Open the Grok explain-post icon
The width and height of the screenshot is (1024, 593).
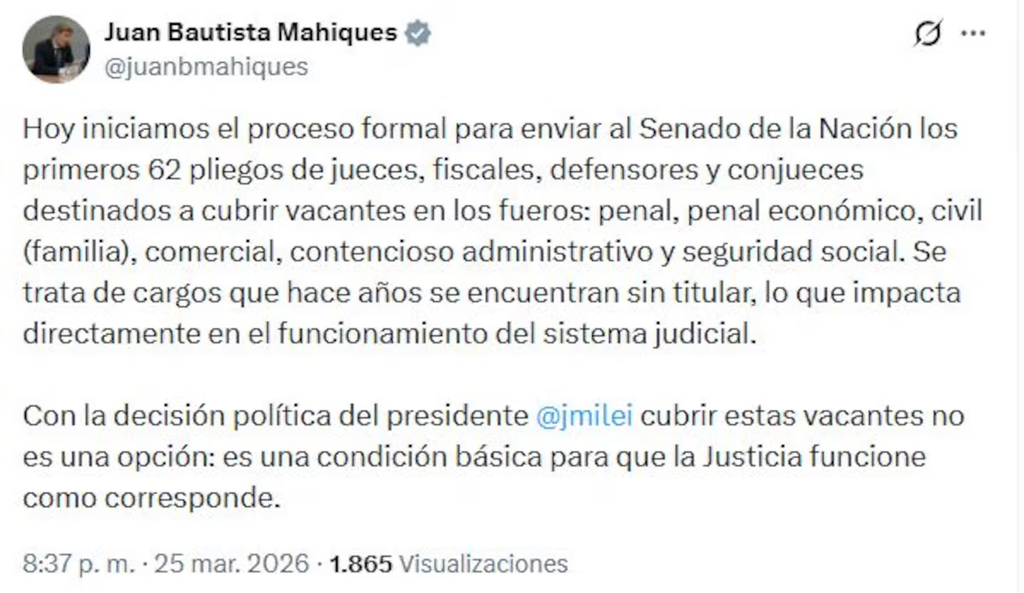929,33
